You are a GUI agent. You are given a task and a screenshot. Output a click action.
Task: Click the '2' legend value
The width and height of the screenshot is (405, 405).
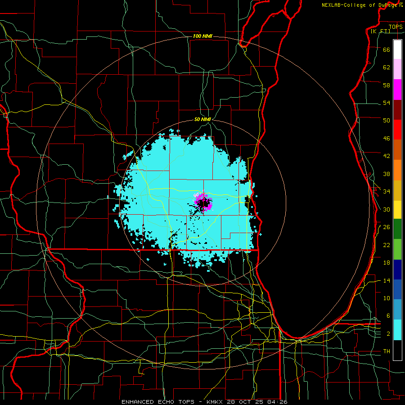point(388,334)
